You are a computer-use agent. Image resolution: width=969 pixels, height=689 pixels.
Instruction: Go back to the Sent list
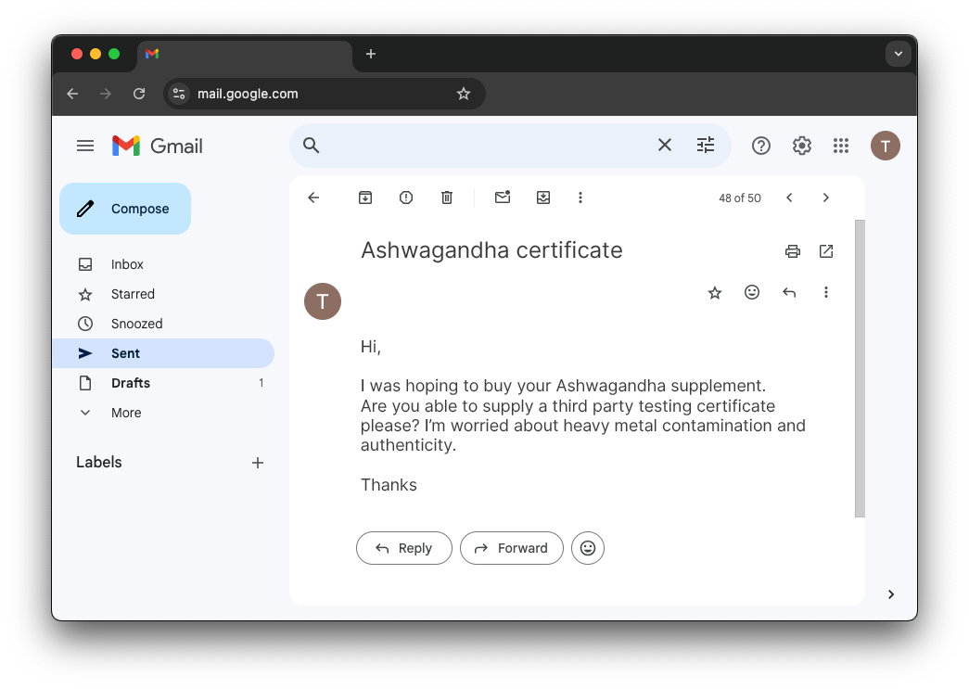click(313, 198)
